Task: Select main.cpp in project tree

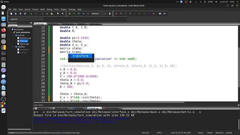Action: [x=24, y=41]
